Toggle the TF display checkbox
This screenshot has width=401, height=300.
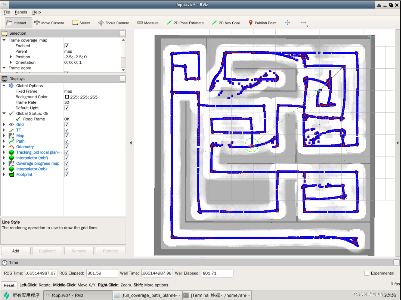[x=67, y=130]
